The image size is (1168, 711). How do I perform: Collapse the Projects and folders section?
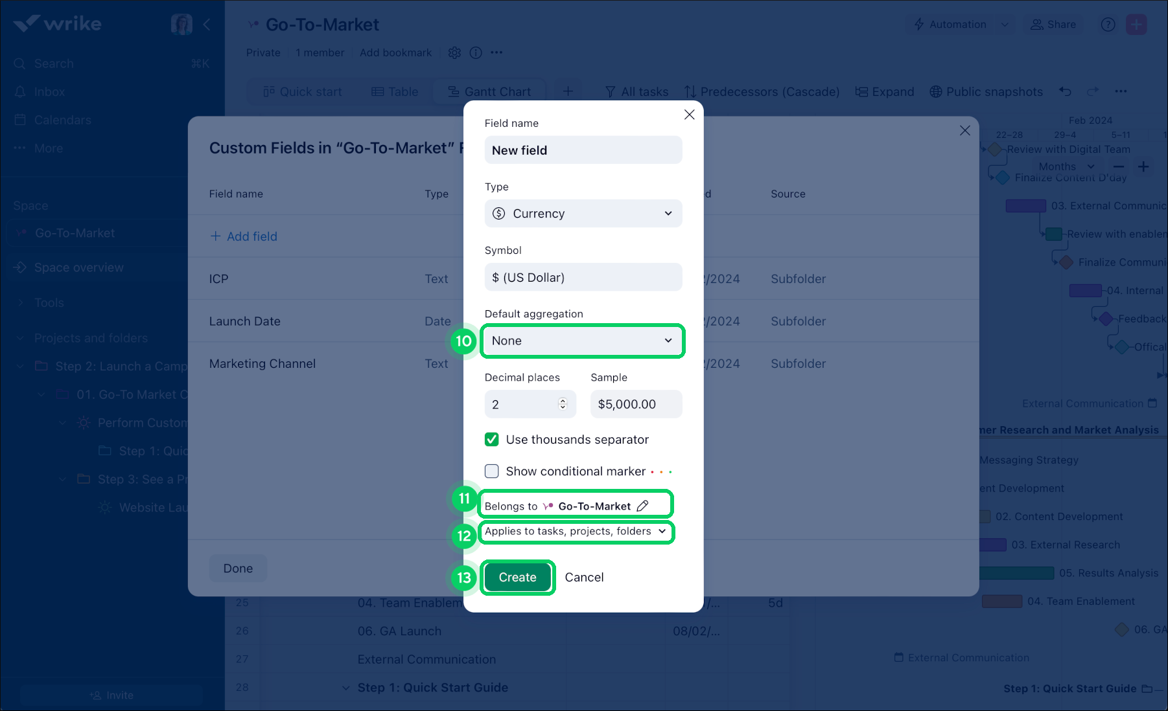20,338
